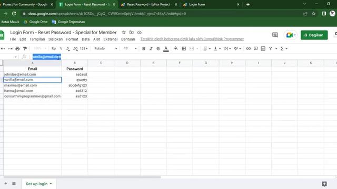Switch to Reset Password Editor Project tab
This screenshot has width=337, height=189.
(x=148, y=4)
